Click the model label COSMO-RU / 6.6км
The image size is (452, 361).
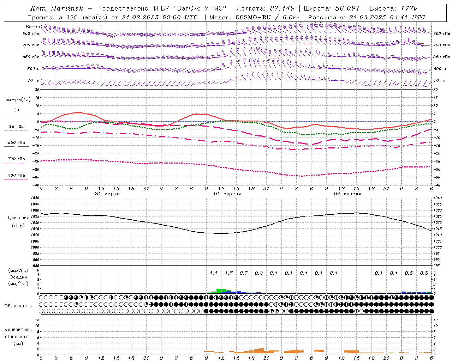tap(267, 17)
